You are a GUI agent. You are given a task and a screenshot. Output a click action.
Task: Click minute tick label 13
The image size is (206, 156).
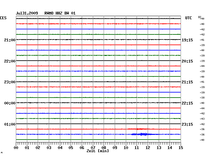(159, 148)
